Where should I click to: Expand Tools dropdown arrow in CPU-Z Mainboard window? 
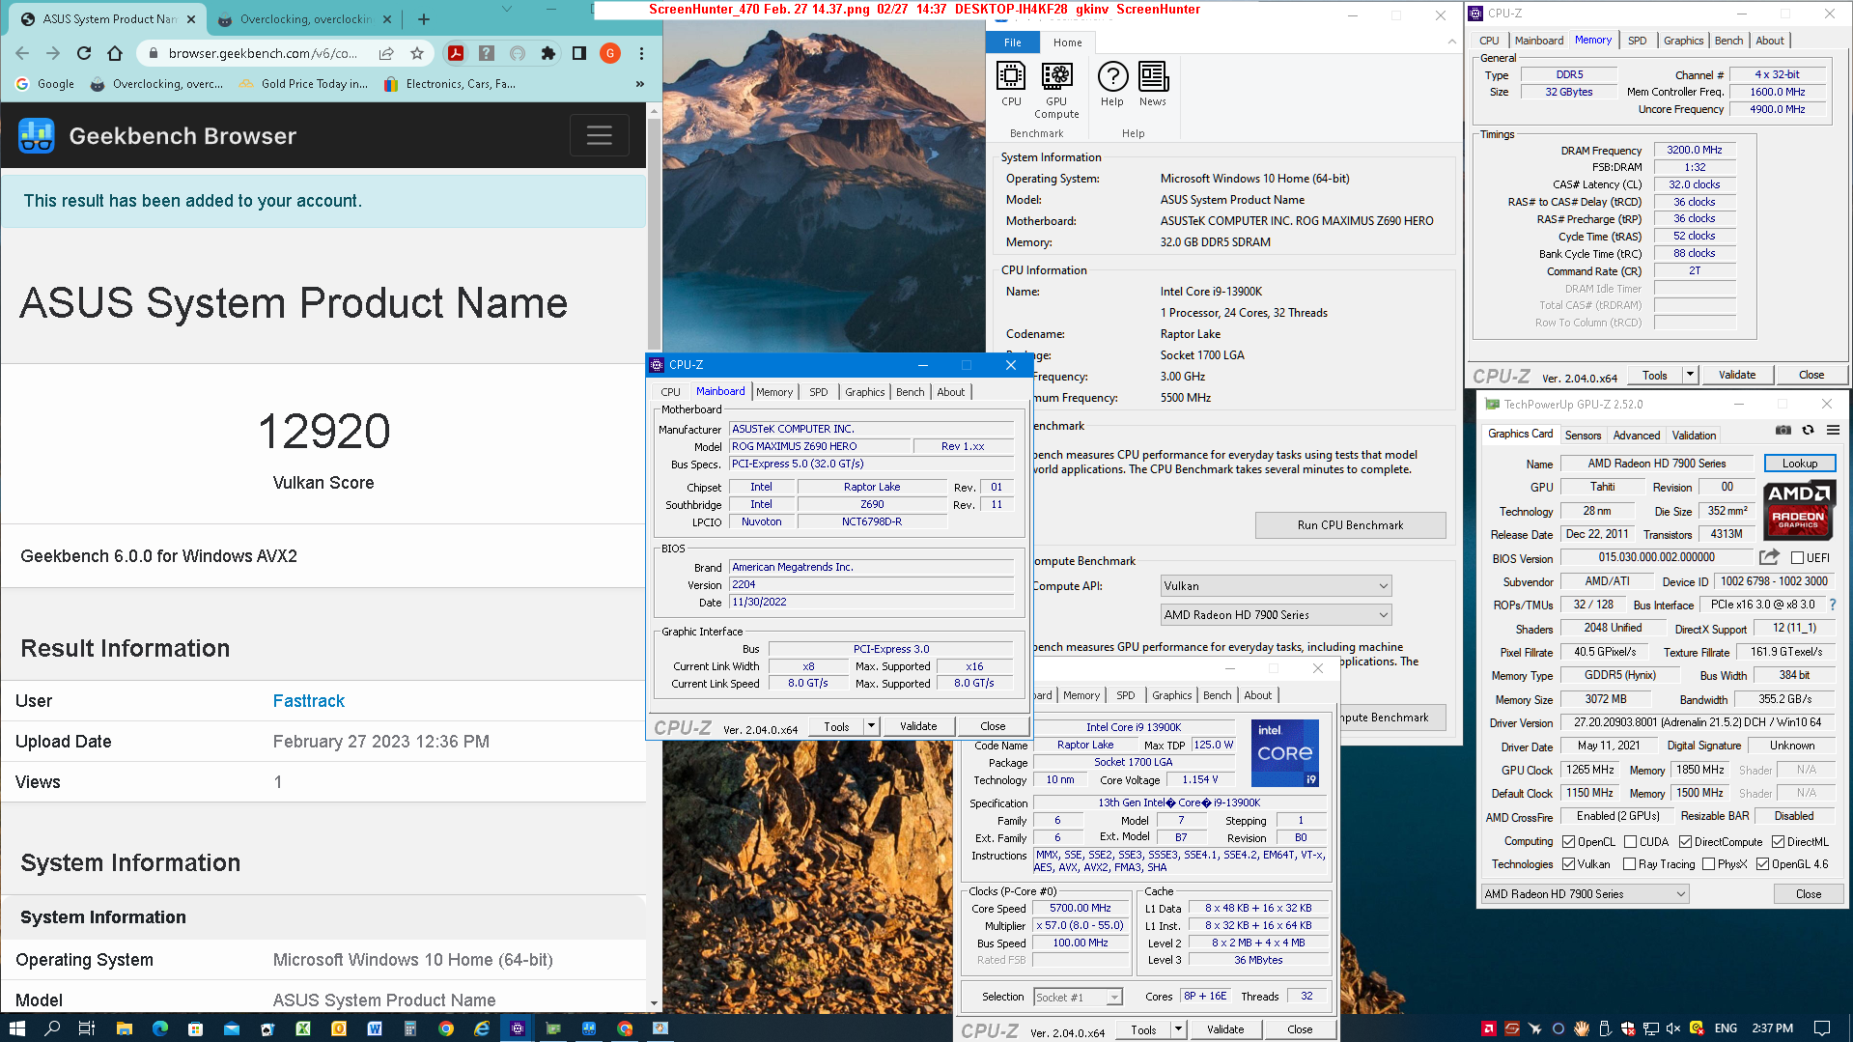click(871, 726)
